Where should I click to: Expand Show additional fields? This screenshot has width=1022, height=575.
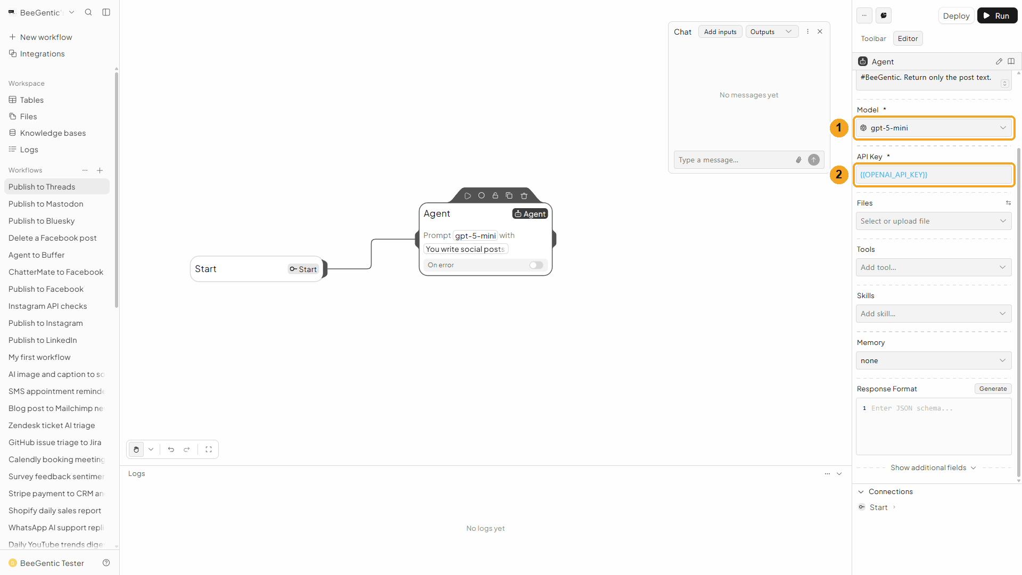[x=933, y=467]
